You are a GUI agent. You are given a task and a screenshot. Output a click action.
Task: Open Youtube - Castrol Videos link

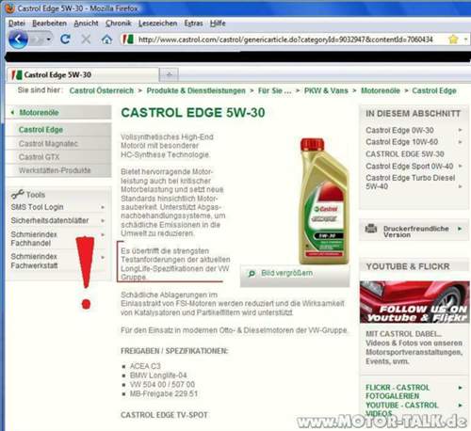coord(402,409)
